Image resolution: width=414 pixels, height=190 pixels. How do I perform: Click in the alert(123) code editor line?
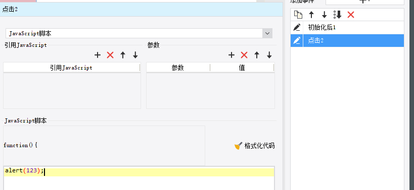pyautogui.click(x=139, y=171)
